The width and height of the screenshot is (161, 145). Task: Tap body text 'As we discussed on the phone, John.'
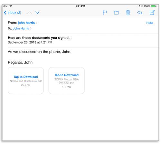(40, 52)
